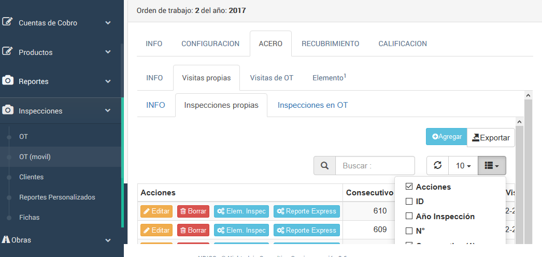Viewport: 542px width, 257px height.
Task: Click the edit icon next to Productos
Action: [x=8, y=52]
